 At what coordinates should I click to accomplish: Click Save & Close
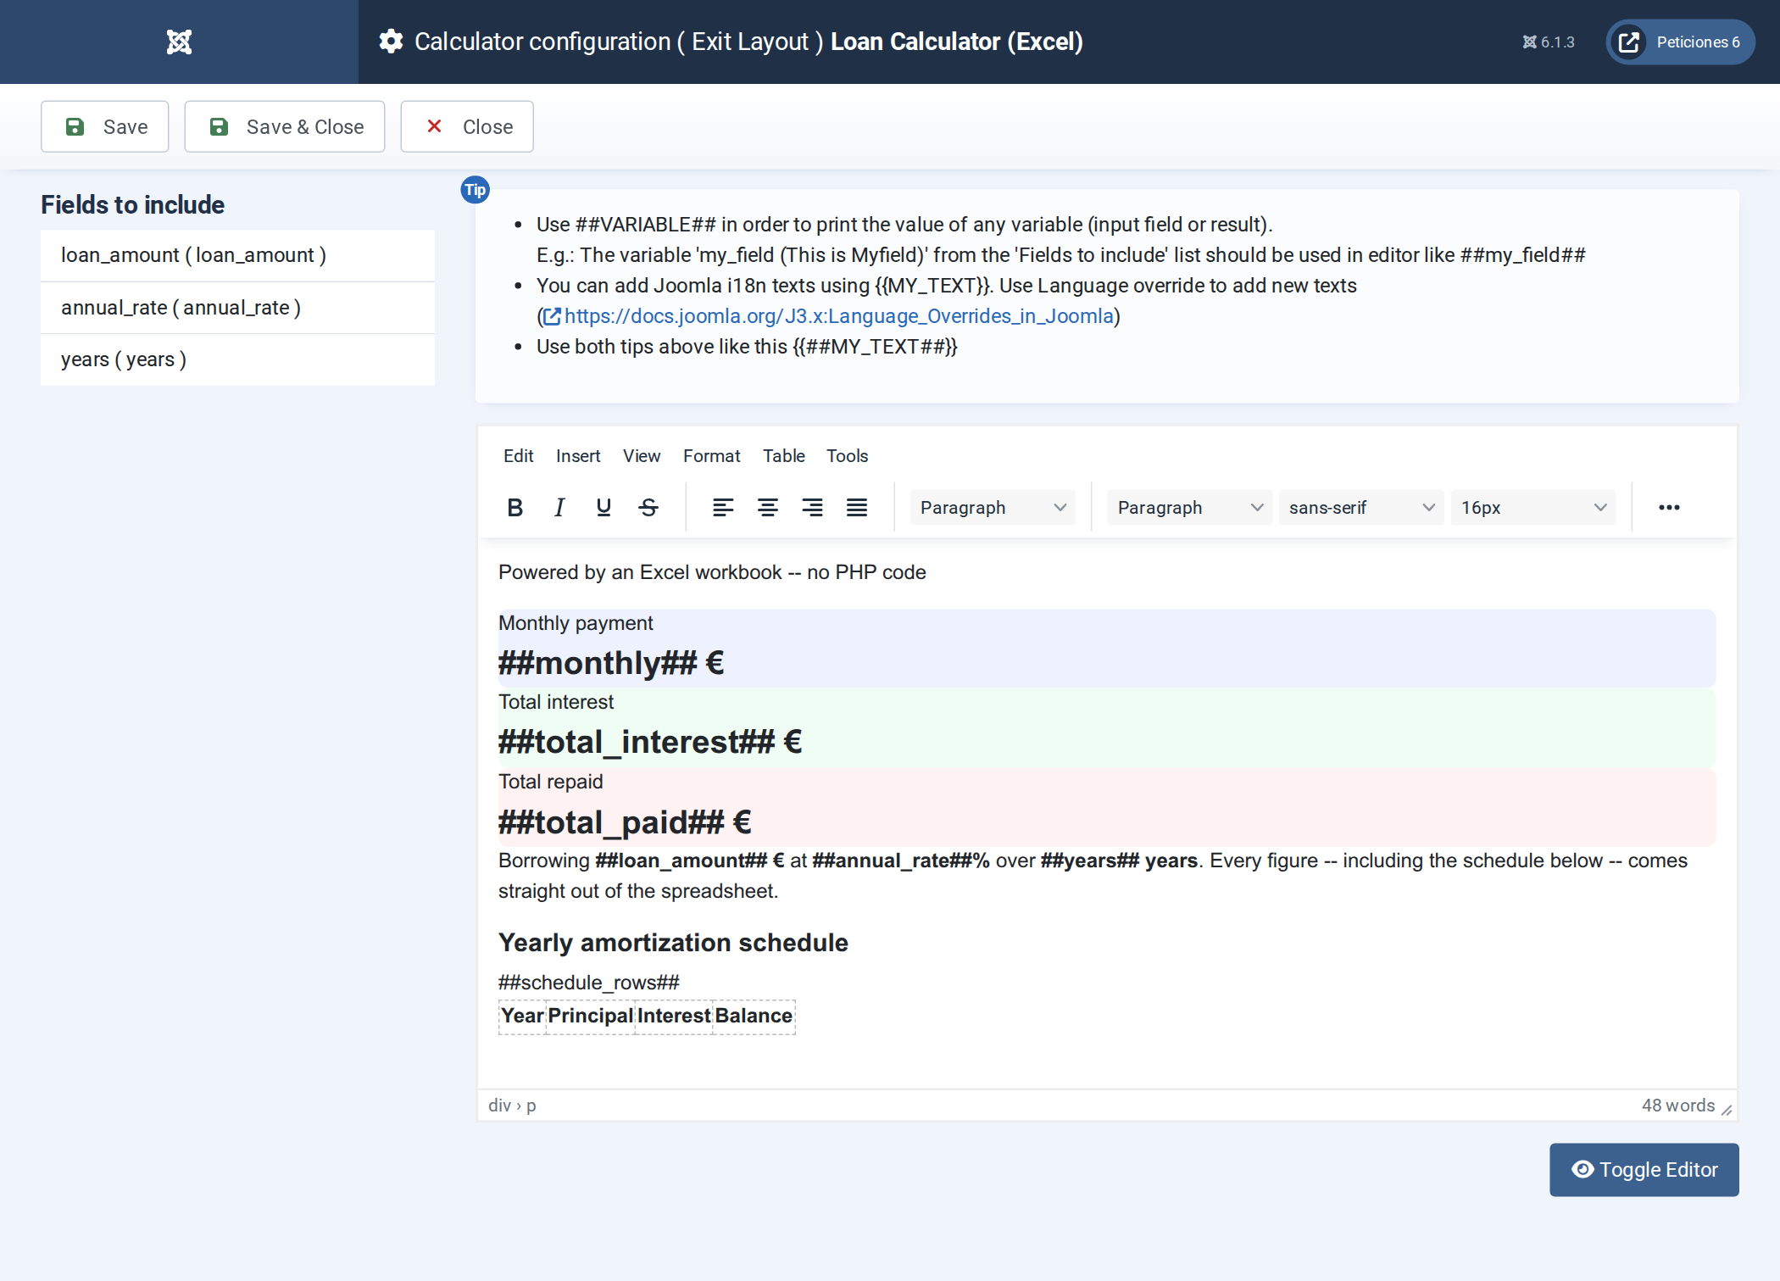pos(285,126)
